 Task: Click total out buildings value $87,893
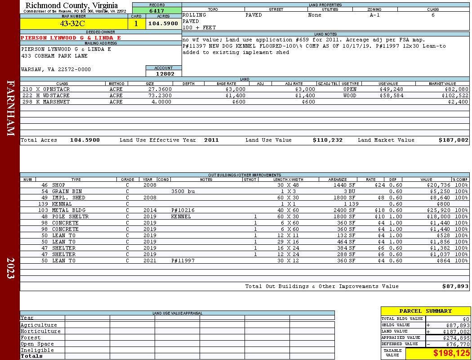[455, 287]
